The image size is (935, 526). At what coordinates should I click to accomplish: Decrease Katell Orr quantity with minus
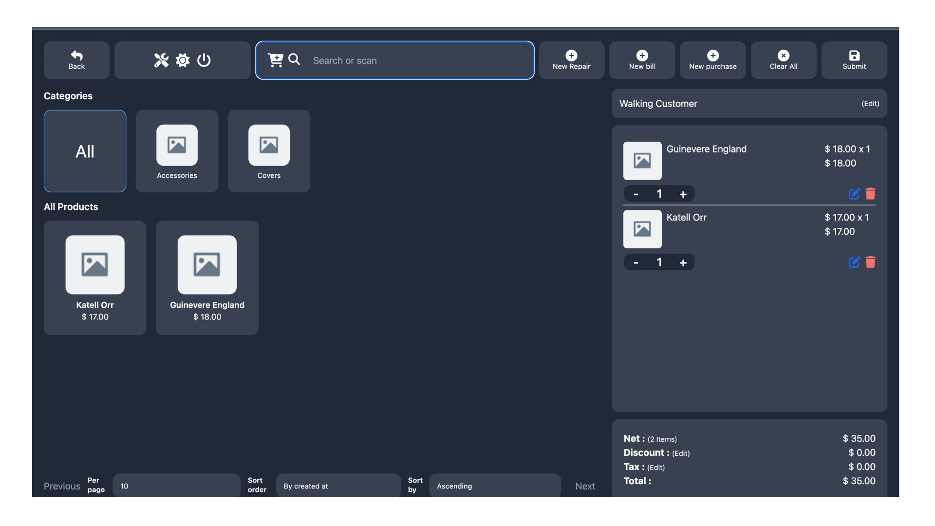(636, 263)
